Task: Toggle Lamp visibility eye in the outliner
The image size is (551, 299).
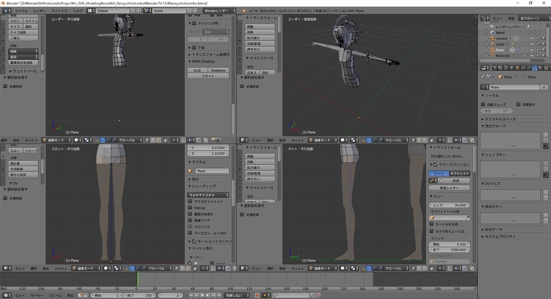Action: (532, 44)
